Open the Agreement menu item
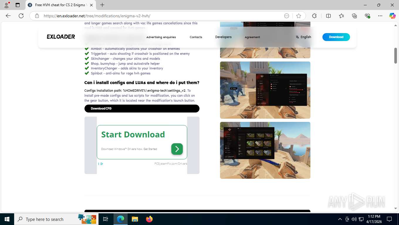399x225 pixels. [x=252, y=37]
